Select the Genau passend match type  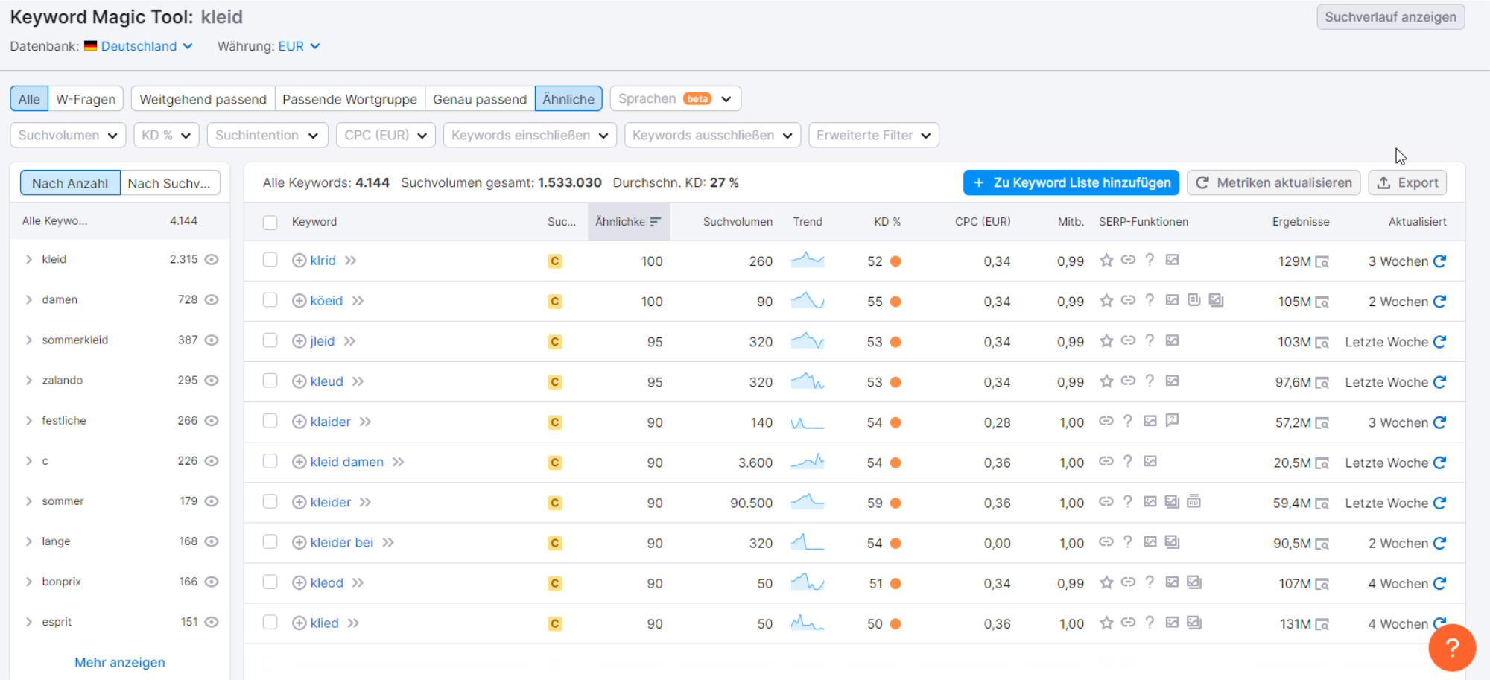click(480, 98)
